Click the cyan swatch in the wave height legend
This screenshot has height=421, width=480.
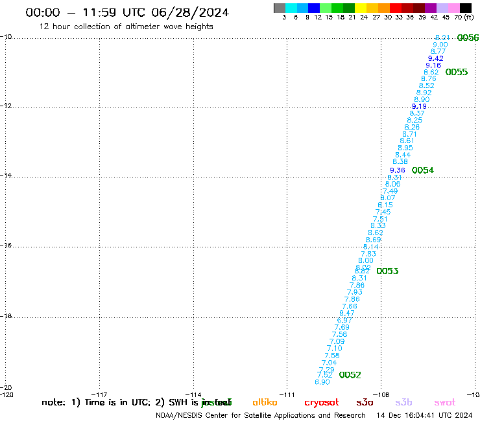291,8
